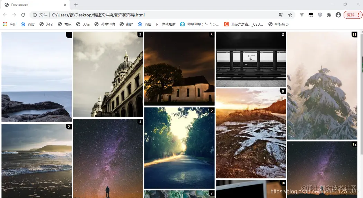The image size is (363, 198).
Task: Open the 新标签页 bookmark
Action: pyautogui.click(x=279, y=24)
